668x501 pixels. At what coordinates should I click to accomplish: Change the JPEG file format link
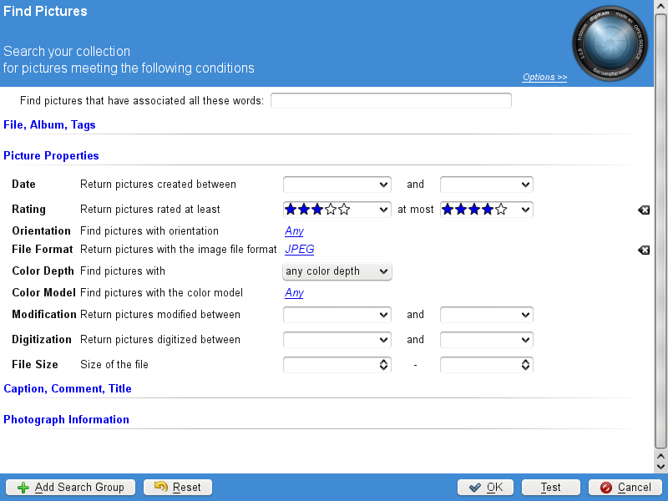[300, 249]
